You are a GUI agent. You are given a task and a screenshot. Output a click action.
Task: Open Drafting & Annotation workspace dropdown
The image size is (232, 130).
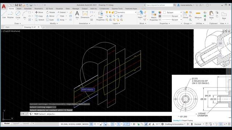click(x=175, y=124)
